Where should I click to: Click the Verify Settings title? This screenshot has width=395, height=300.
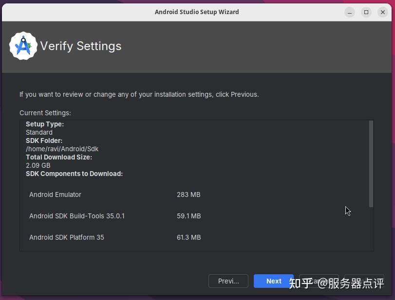coord(81,46)
